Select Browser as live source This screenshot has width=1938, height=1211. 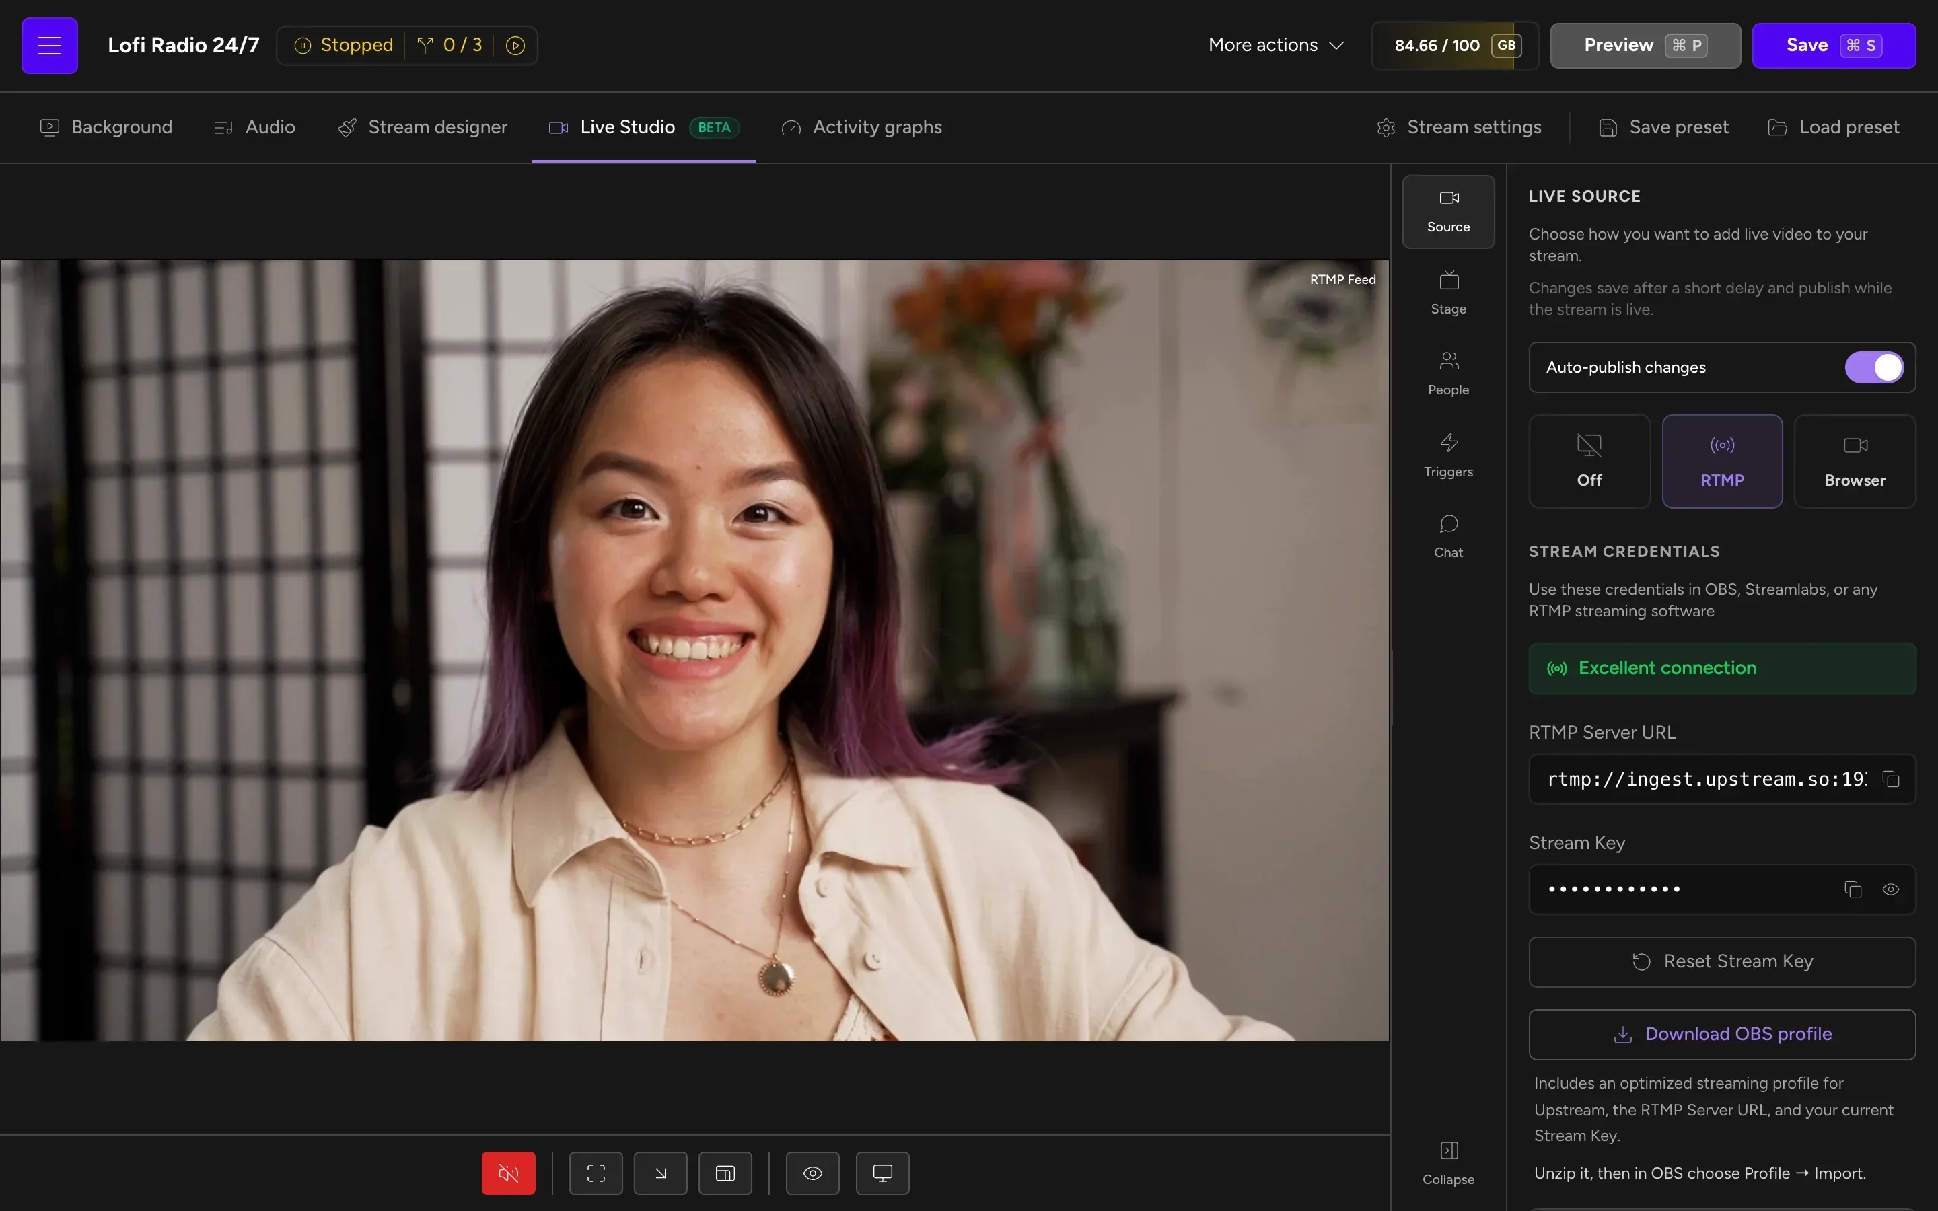(1855, 462)
